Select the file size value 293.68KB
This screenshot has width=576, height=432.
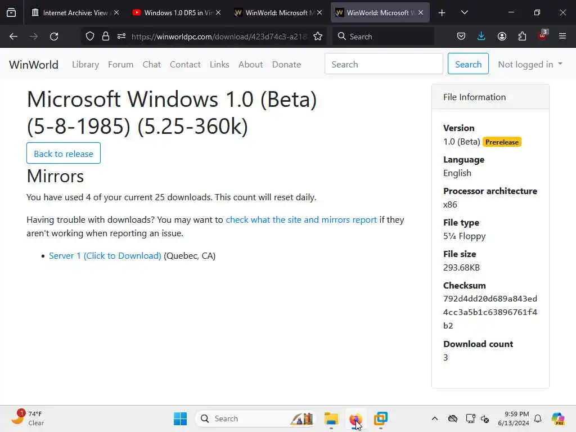(x=461, y=267)
